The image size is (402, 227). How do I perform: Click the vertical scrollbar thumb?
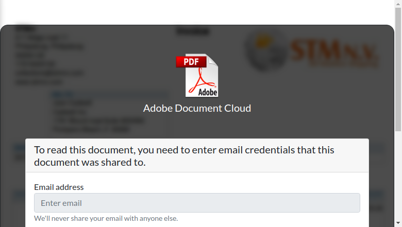[x=398, y=69]
